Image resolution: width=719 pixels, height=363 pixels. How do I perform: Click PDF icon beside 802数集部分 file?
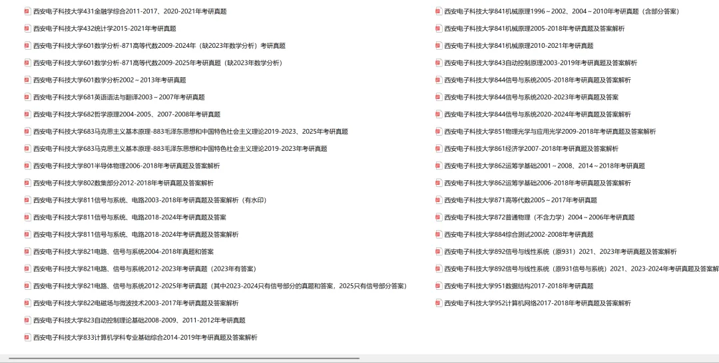[x=27, y=183]
